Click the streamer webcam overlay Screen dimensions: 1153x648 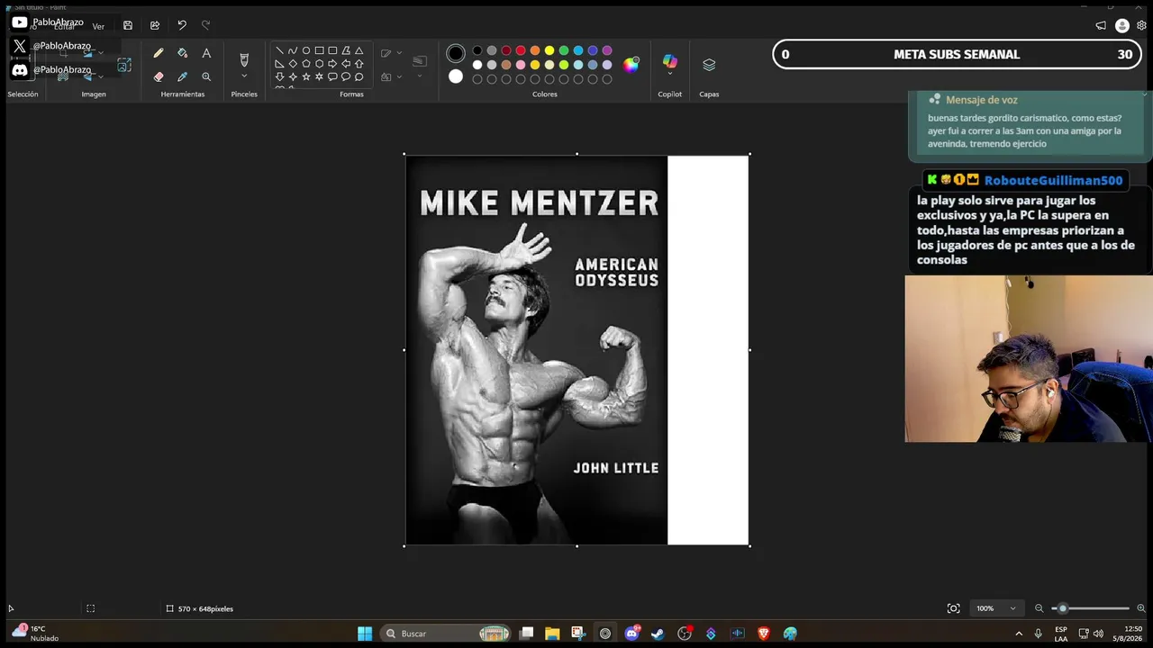(1029, 358)
